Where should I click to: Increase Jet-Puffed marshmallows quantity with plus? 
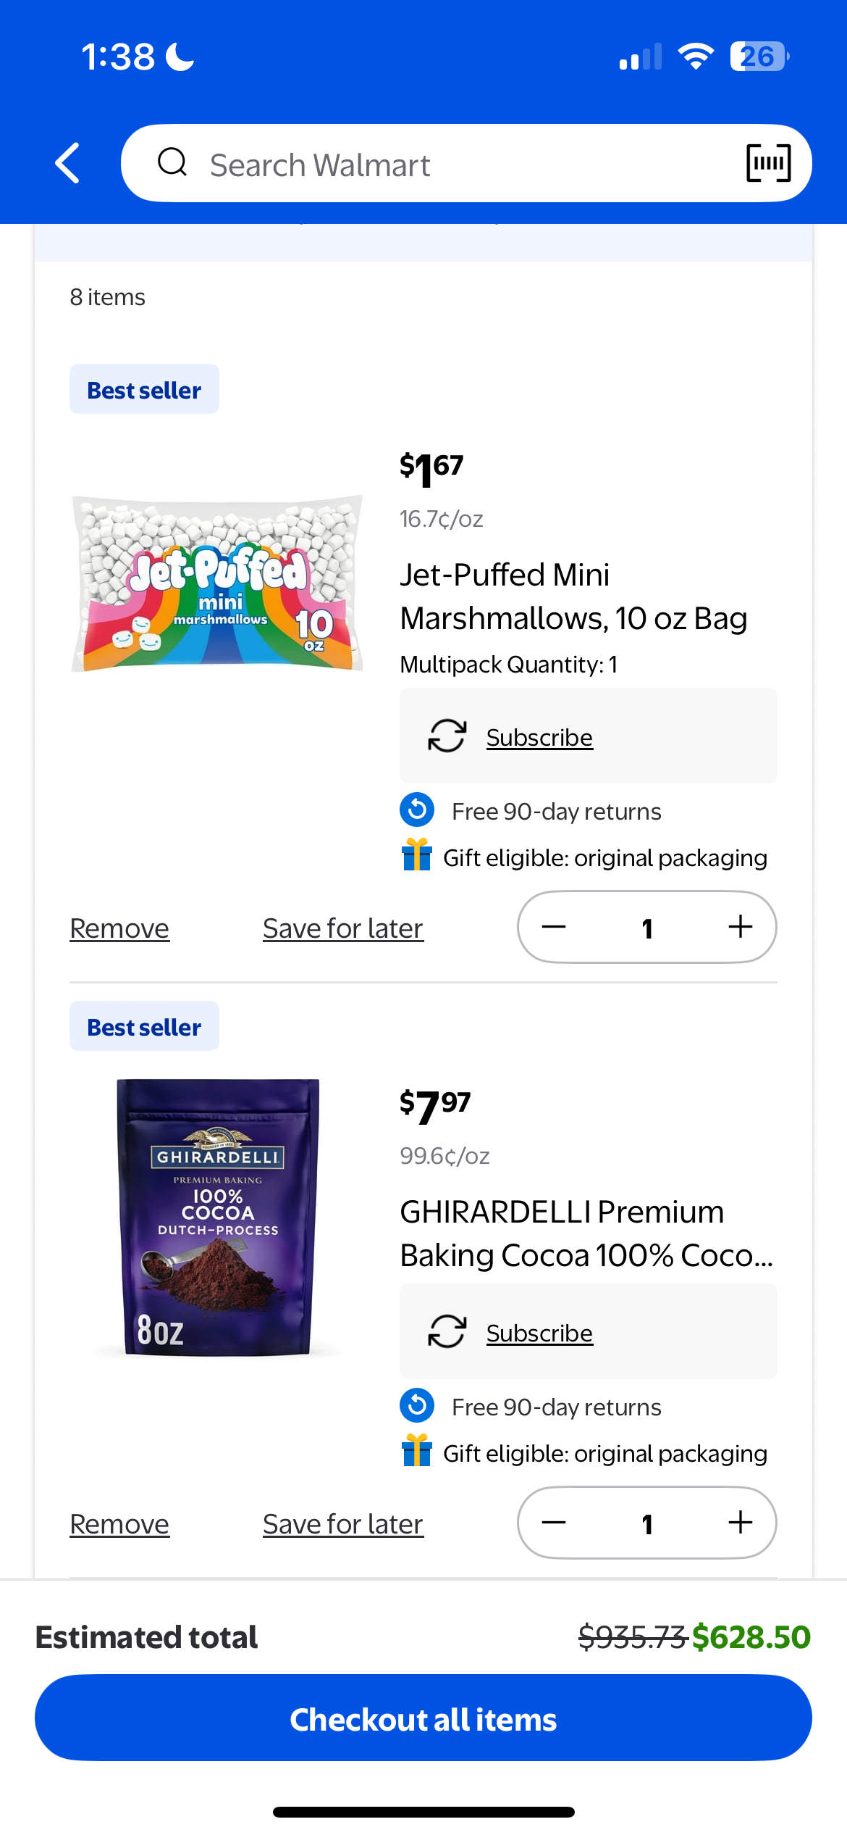pyautogui.click(x=740, y=927)
